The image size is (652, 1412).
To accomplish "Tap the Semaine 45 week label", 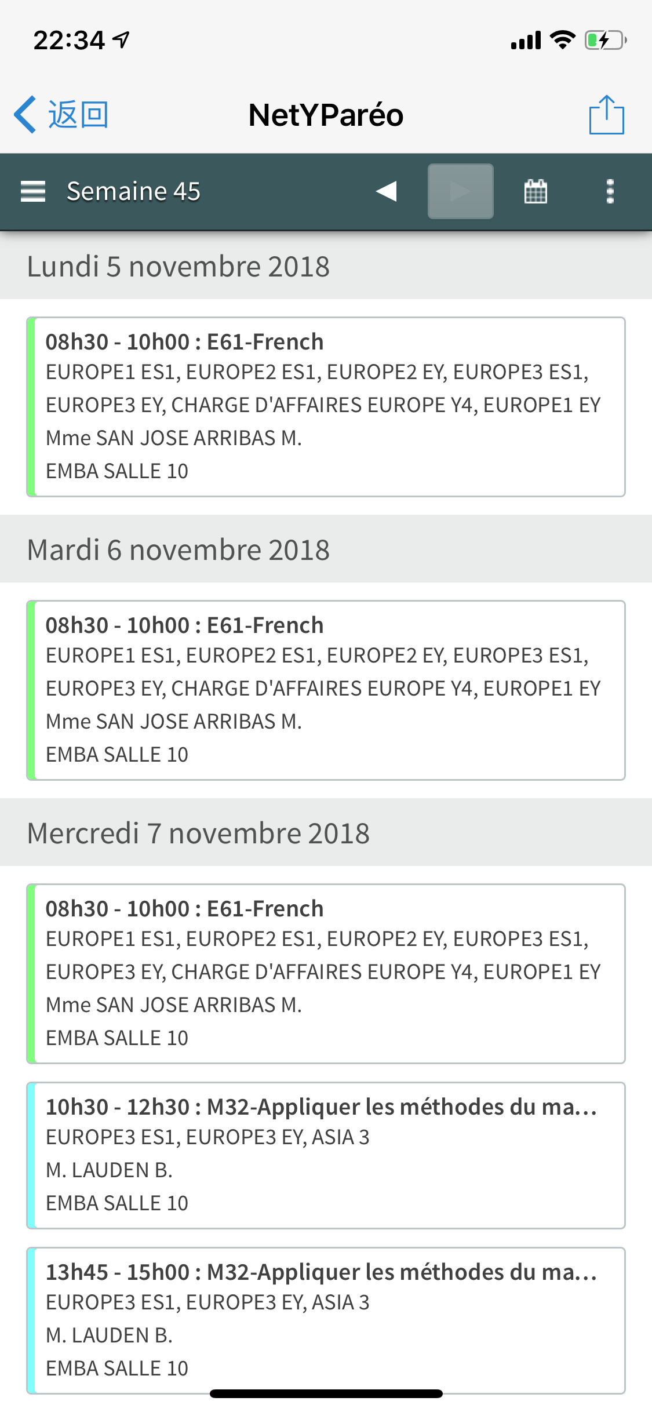I will pos(133,191).
